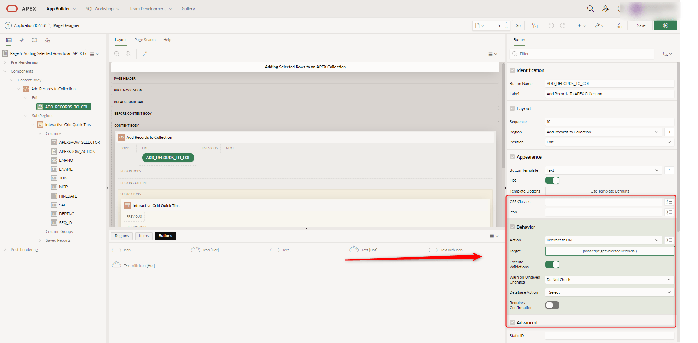
Task: Click Use Template Defaults button
Action: point(610,191)
